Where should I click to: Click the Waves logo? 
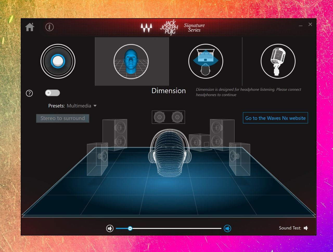[146, 28]
